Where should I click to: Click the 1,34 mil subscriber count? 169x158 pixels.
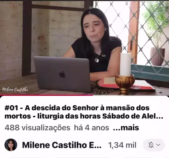(x=122, y=145)
